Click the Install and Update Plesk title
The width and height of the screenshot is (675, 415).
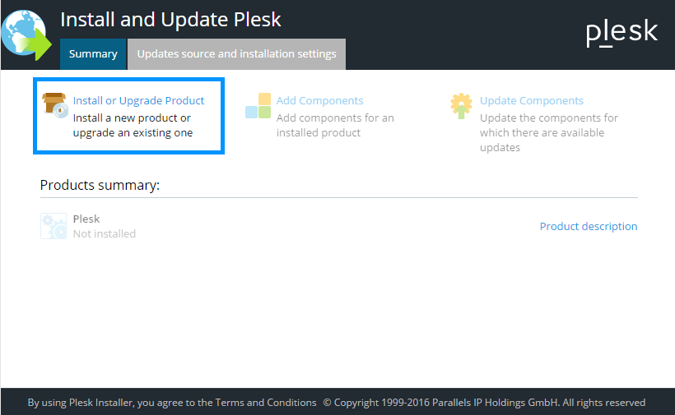pos(171,19)
